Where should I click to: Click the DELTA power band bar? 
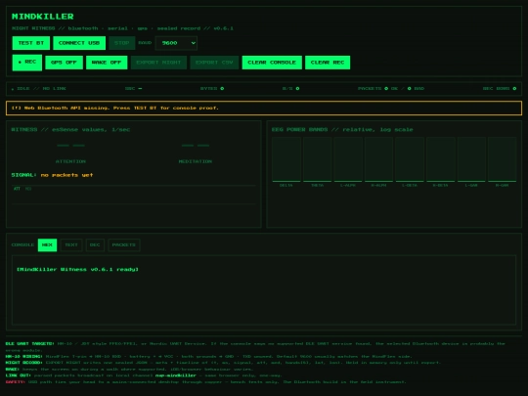[286, 159]
